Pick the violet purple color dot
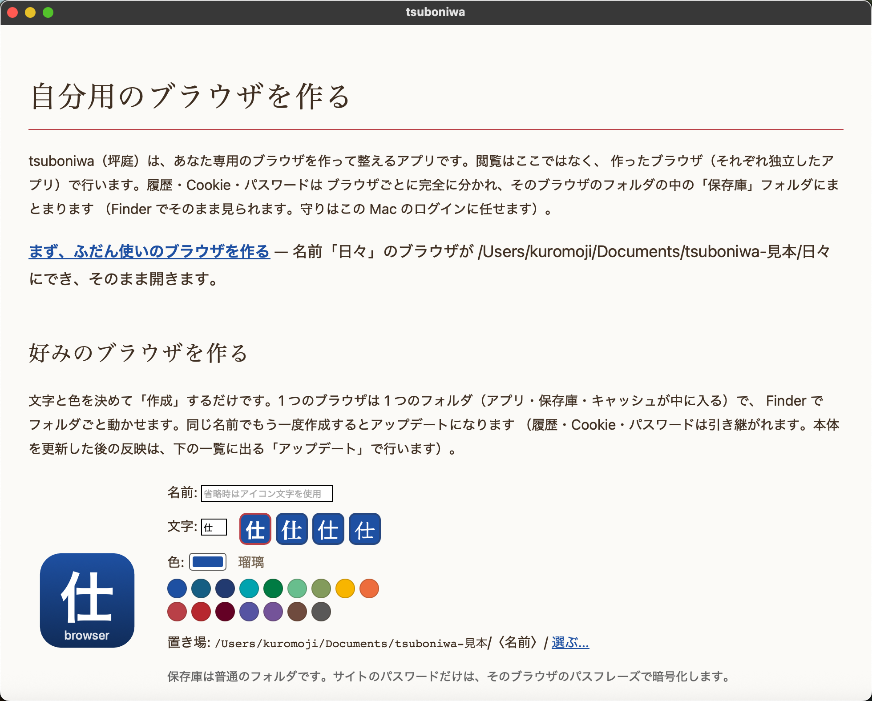Screen dimensions: 872x701 click(273, 612)
